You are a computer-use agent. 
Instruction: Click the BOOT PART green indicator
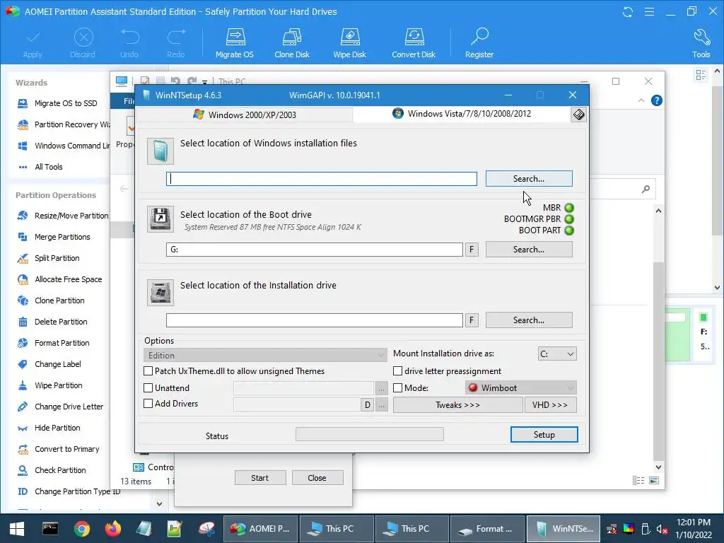569,230
